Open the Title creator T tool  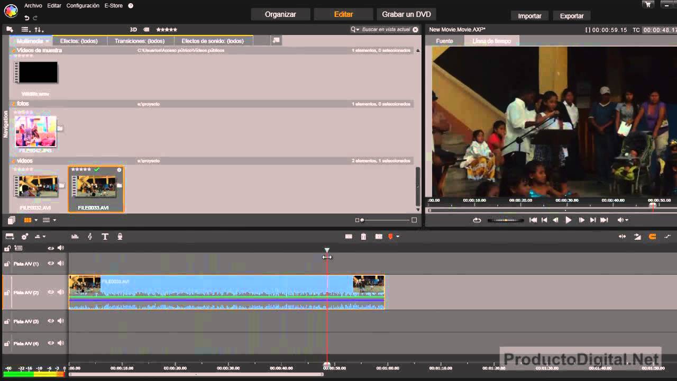tap(105, 237)
